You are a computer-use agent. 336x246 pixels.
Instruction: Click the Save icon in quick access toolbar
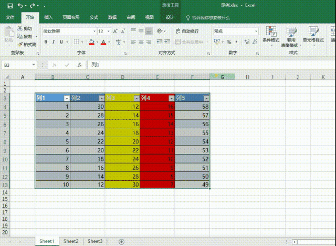[x=7, y=6]
